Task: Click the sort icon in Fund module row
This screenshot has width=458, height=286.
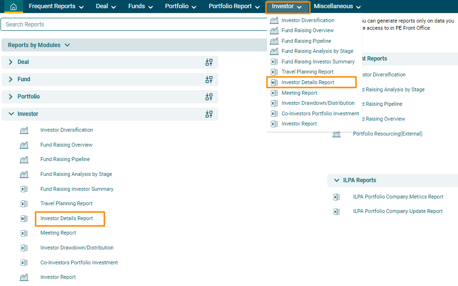Action: click(x=209, y=80)
